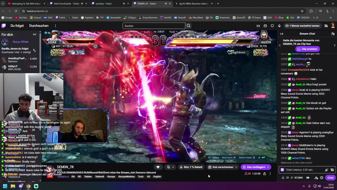
Task: Click Clip erstellen button
Action: coord(307,49)
